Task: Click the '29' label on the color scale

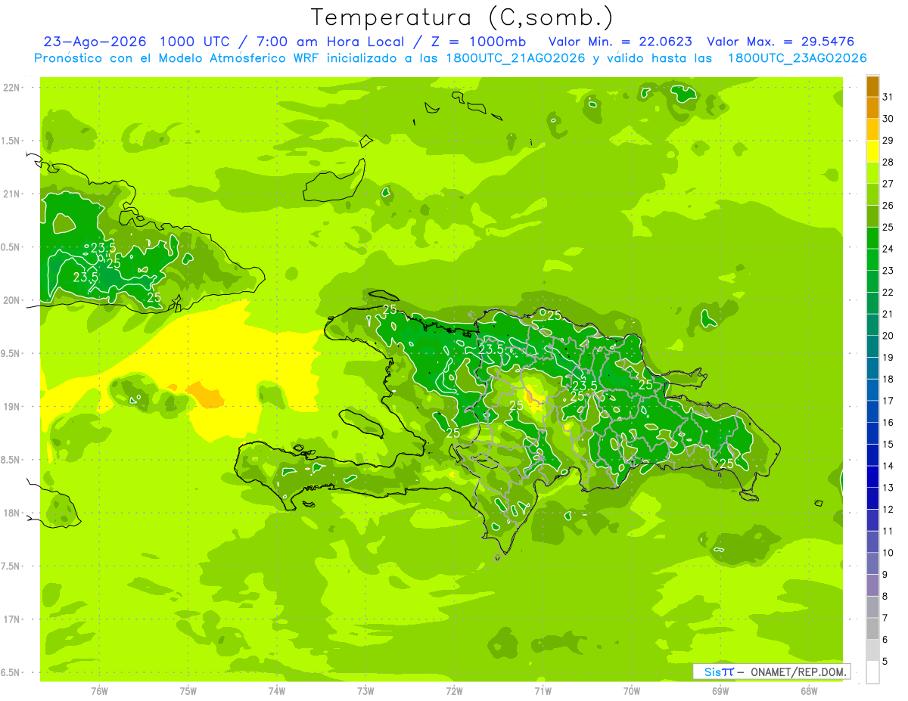Action: 888,141
